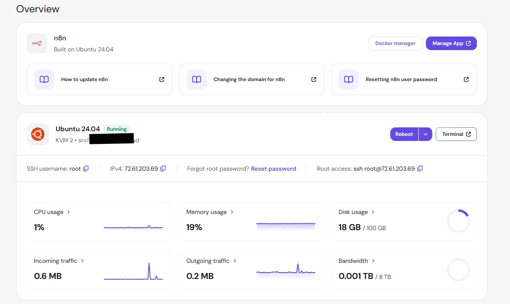
Task: Open Resetting n8n user password guide
Action: pos(404,79)
